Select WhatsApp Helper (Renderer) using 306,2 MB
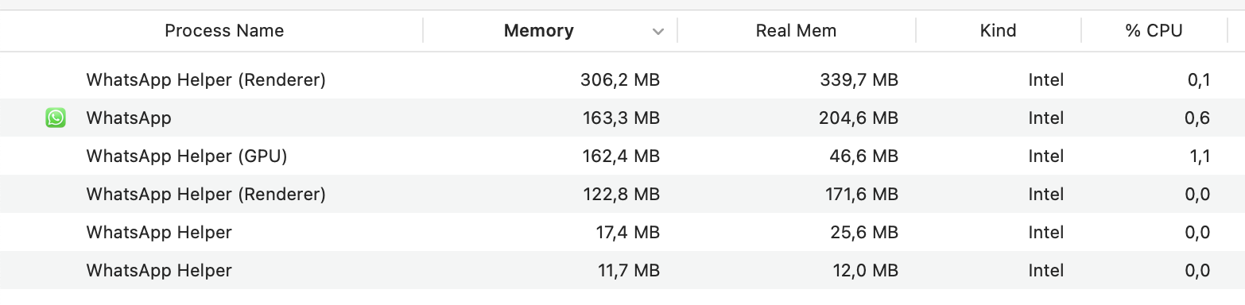This screenshot has height=305, width=1245. click(622, 79)
